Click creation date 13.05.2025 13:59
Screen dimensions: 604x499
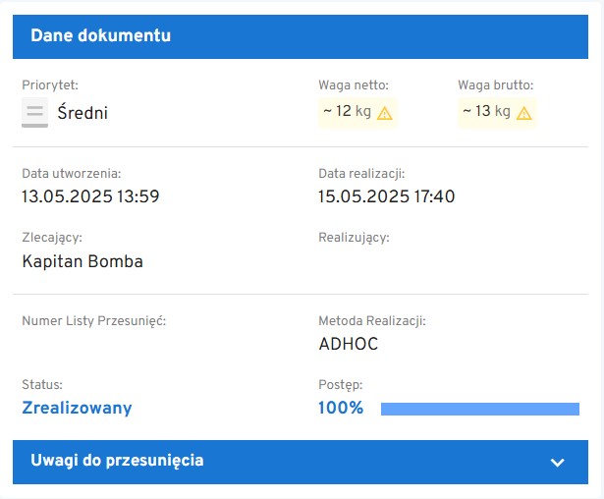[90, 196]
